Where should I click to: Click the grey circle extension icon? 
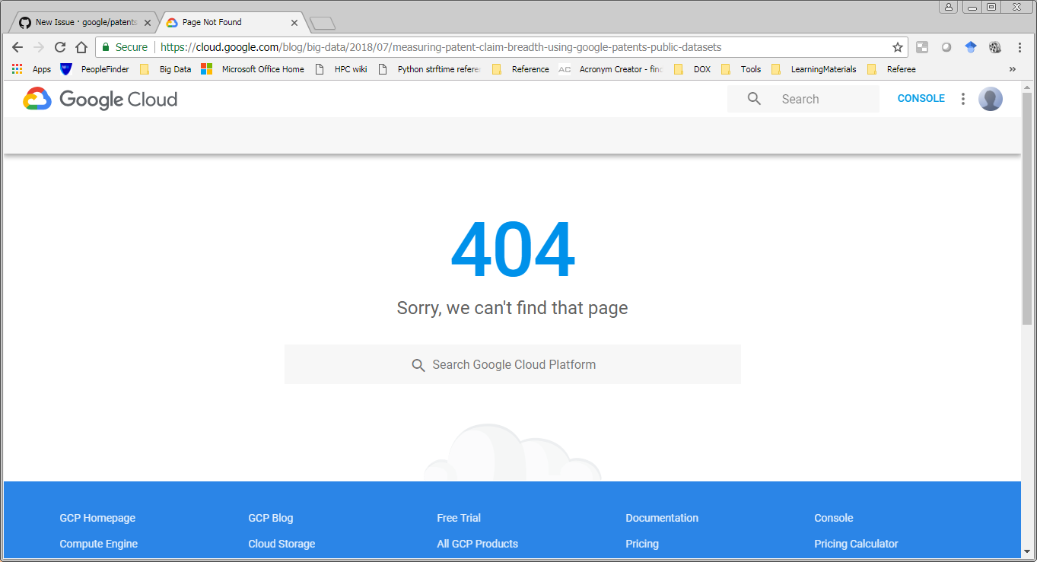click(946, 47)
